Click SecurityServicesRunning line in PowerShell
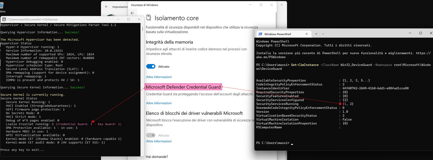 (x=305, y=104)
